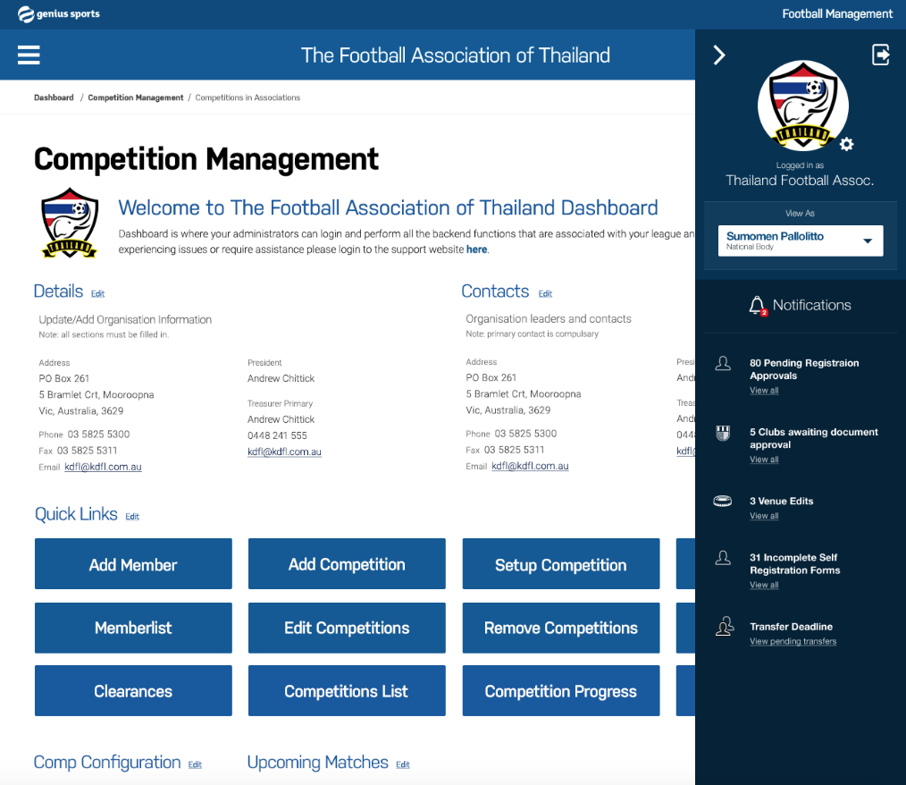Viewport: 906px width, 785px height.
Task: Click the venue stadium icon
Action: pos(722,502)
